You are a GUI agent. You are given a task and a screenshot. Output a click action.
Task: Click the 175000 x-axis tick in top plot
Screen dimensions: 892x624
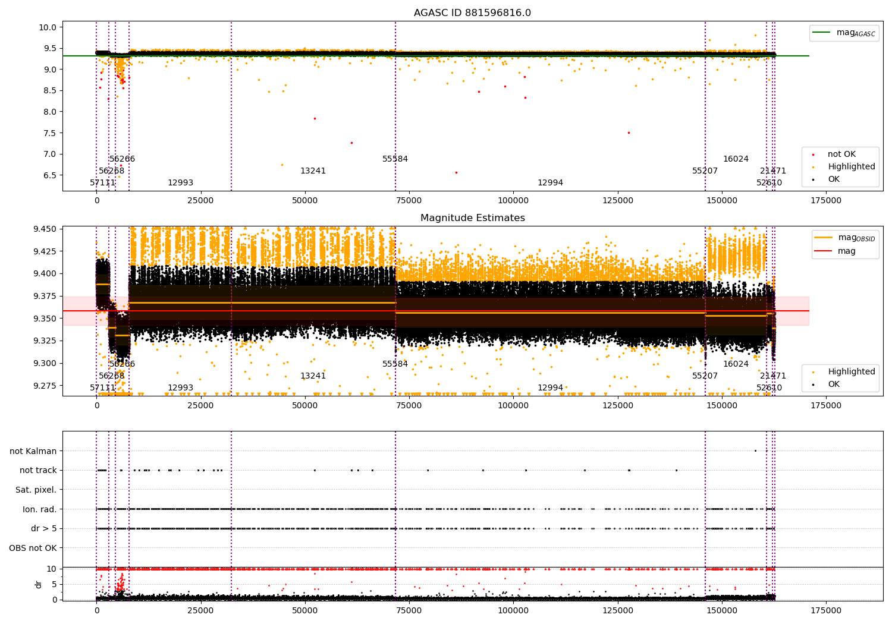[826, 201]
